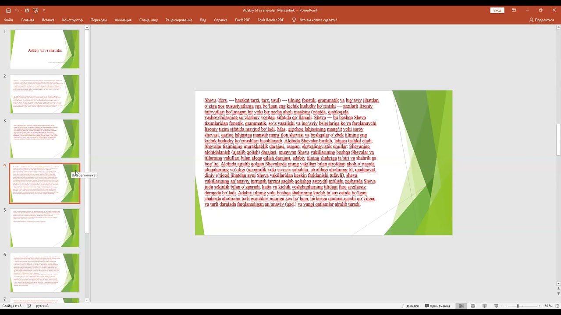Switch to Normal view icon

pos(461,306)
